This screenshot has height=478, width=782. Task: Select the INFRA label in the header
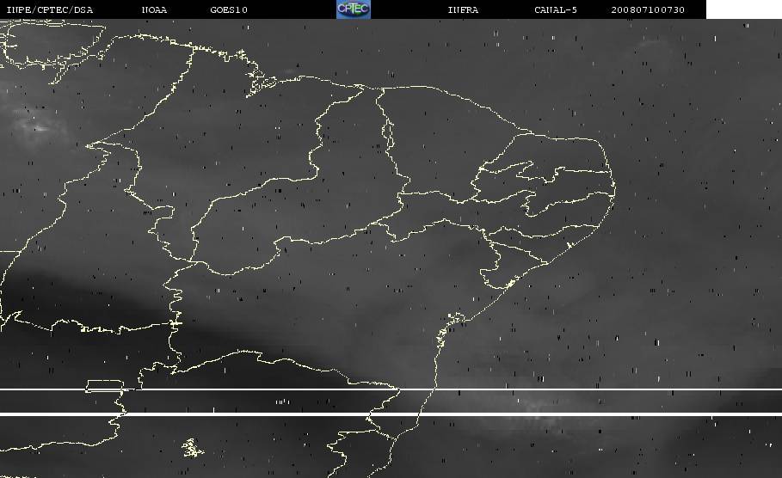tap(463, 9)
